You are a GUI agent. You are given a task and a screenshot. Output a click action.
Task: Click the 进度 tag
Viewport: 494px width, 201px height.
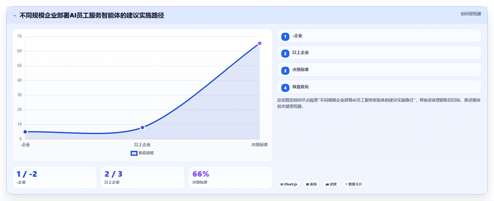click(x=331, y=184)
